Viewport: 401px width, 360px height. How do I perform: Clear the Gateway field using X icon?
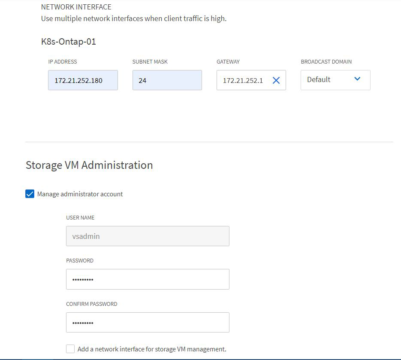tap(276, 80)
